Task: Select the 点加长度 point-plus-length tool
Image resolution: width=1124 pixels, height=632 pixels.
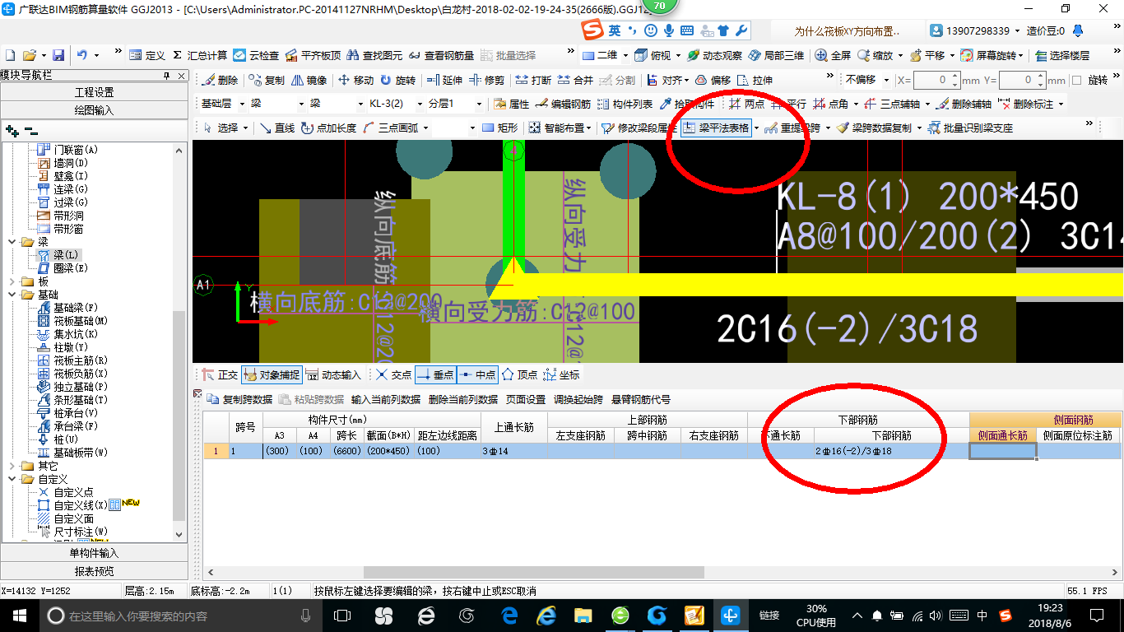Action: click(328, 128)
